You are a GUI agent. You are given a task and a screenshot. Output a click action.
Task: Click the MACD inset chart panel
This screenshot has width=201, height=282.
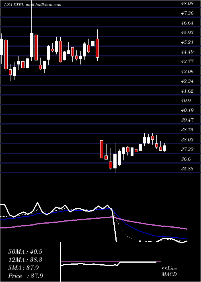(111, 262)
